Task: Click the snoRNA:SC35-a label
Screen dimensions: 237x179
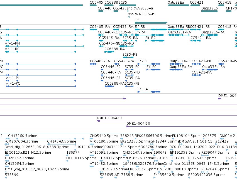Action: [140, 8]
